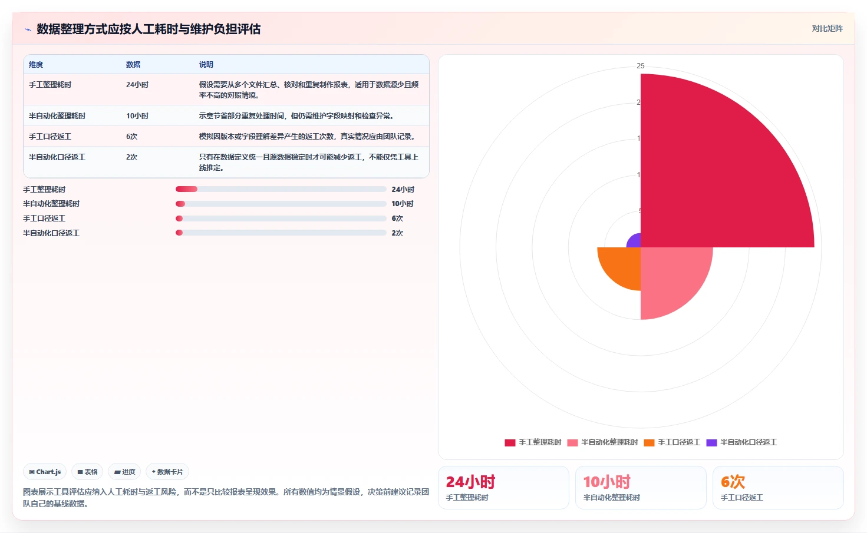The height and width of the screenshot is (533, 867).
Task: Click the 表格 tag chip
Action: click(87, 472)
